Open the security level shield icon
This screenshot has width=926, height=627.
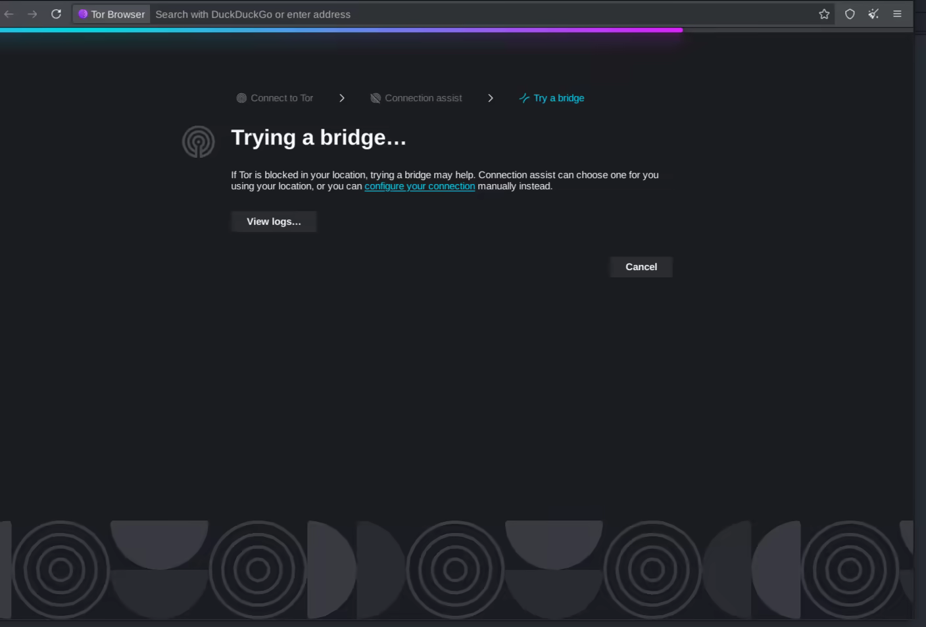point(850,14)
